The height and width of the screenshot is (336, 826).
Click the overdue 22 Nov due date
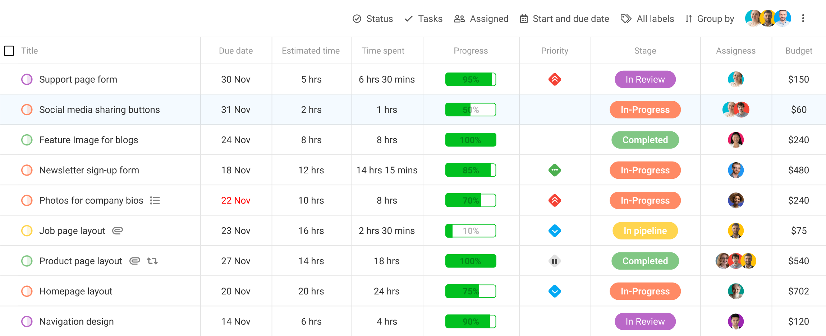tap(236, 200)
